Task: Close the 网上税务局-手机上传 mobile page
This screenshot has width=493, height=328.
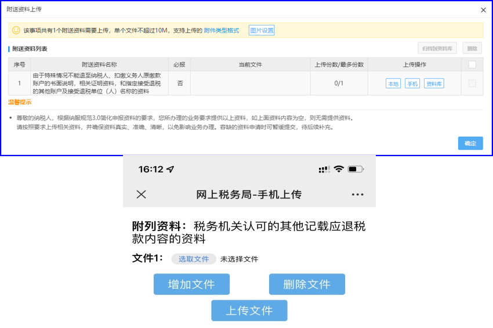Action: 141,194
